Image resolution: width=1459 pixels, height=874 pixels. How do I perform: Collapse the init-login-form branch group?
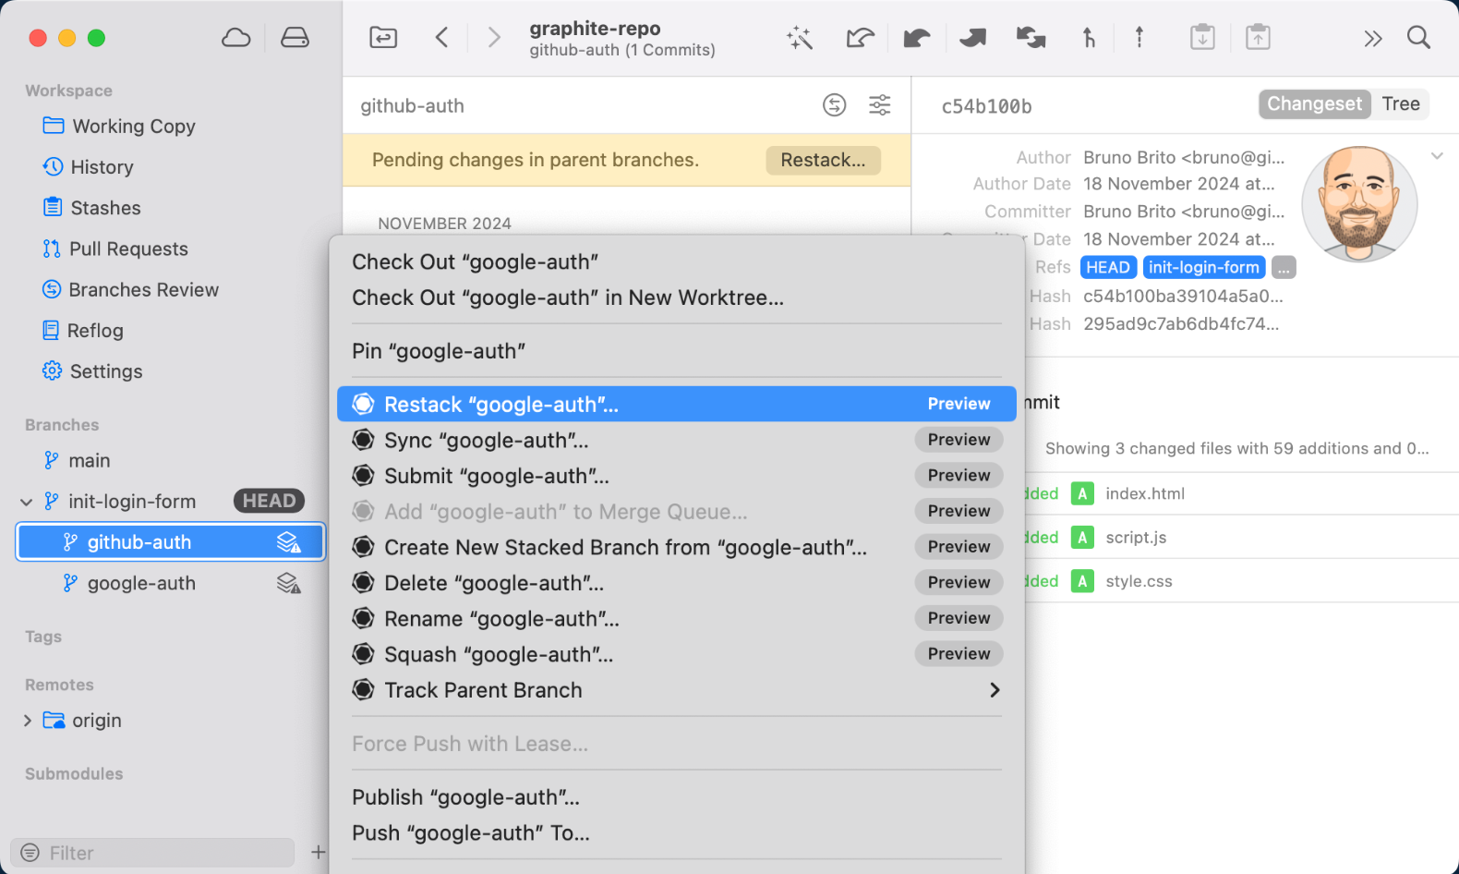[27, 502]
